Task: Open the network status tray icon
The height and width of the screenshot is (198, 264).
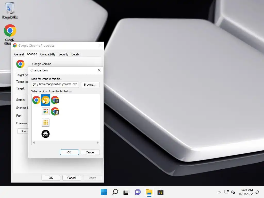Action: (x=226, y=192)
